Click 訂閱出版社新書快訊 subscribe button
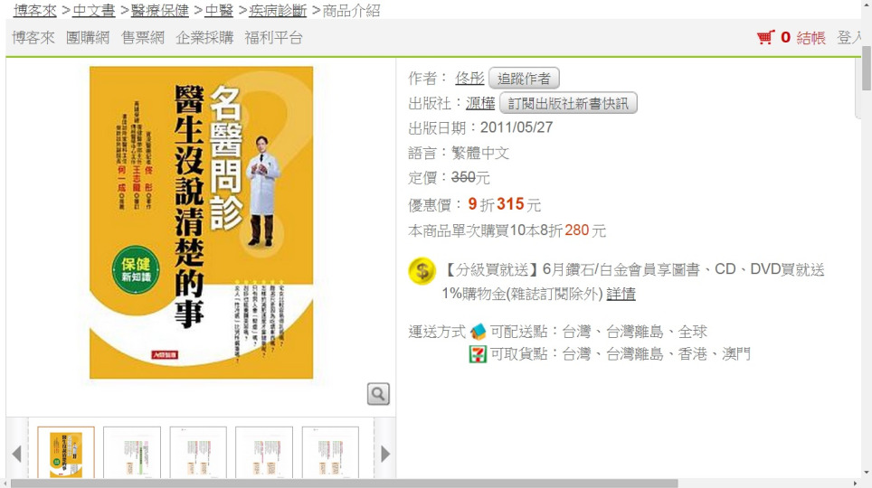The height and width of the screenshot is (488, 872). pyautogui.click(x=568, y=103)
